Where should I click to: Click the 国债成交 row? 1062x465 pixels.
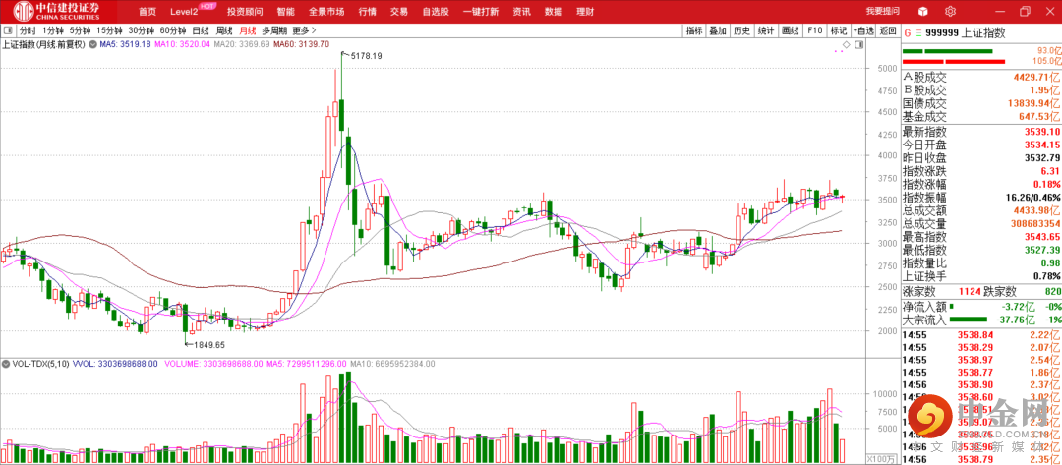pyautogui.click(x=980, y=103)
